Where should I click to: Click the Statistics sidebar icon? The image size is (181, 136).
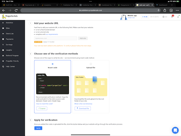pos(3,23)
